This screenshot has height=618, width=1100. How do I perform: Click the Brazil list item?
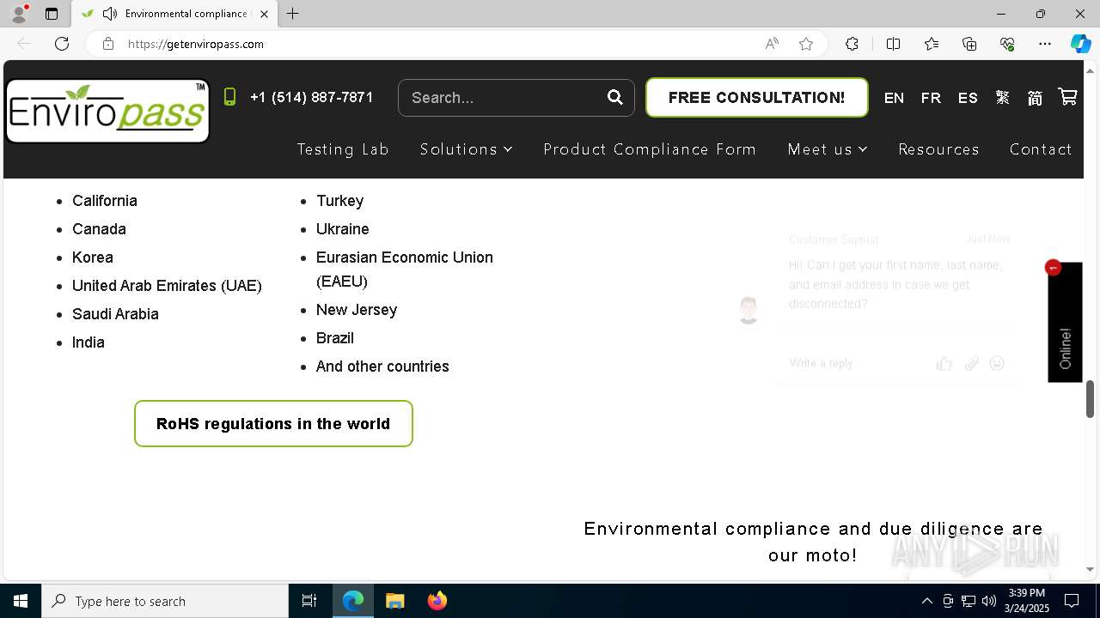(x=335, y=337)
